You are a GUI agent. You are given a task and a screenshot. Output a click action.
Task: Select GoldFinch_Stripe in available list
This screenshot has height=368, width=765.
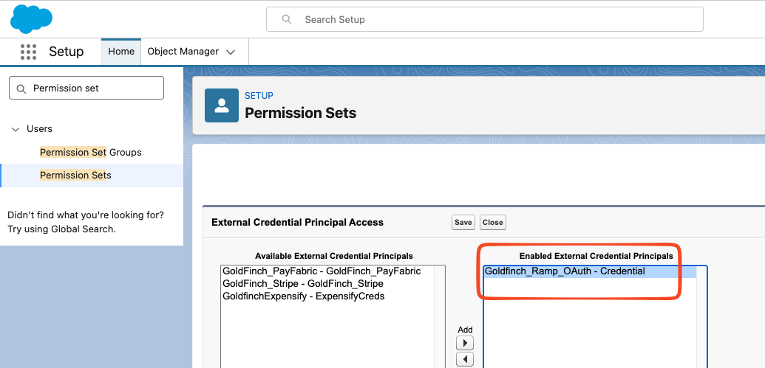click(303, 284)
